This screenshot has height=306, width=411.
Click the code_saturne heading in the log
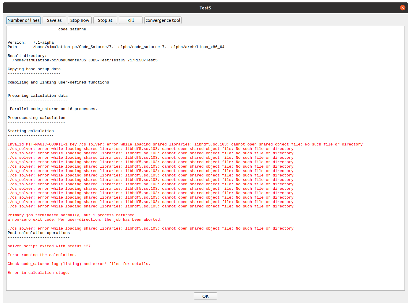pos(72,29)
